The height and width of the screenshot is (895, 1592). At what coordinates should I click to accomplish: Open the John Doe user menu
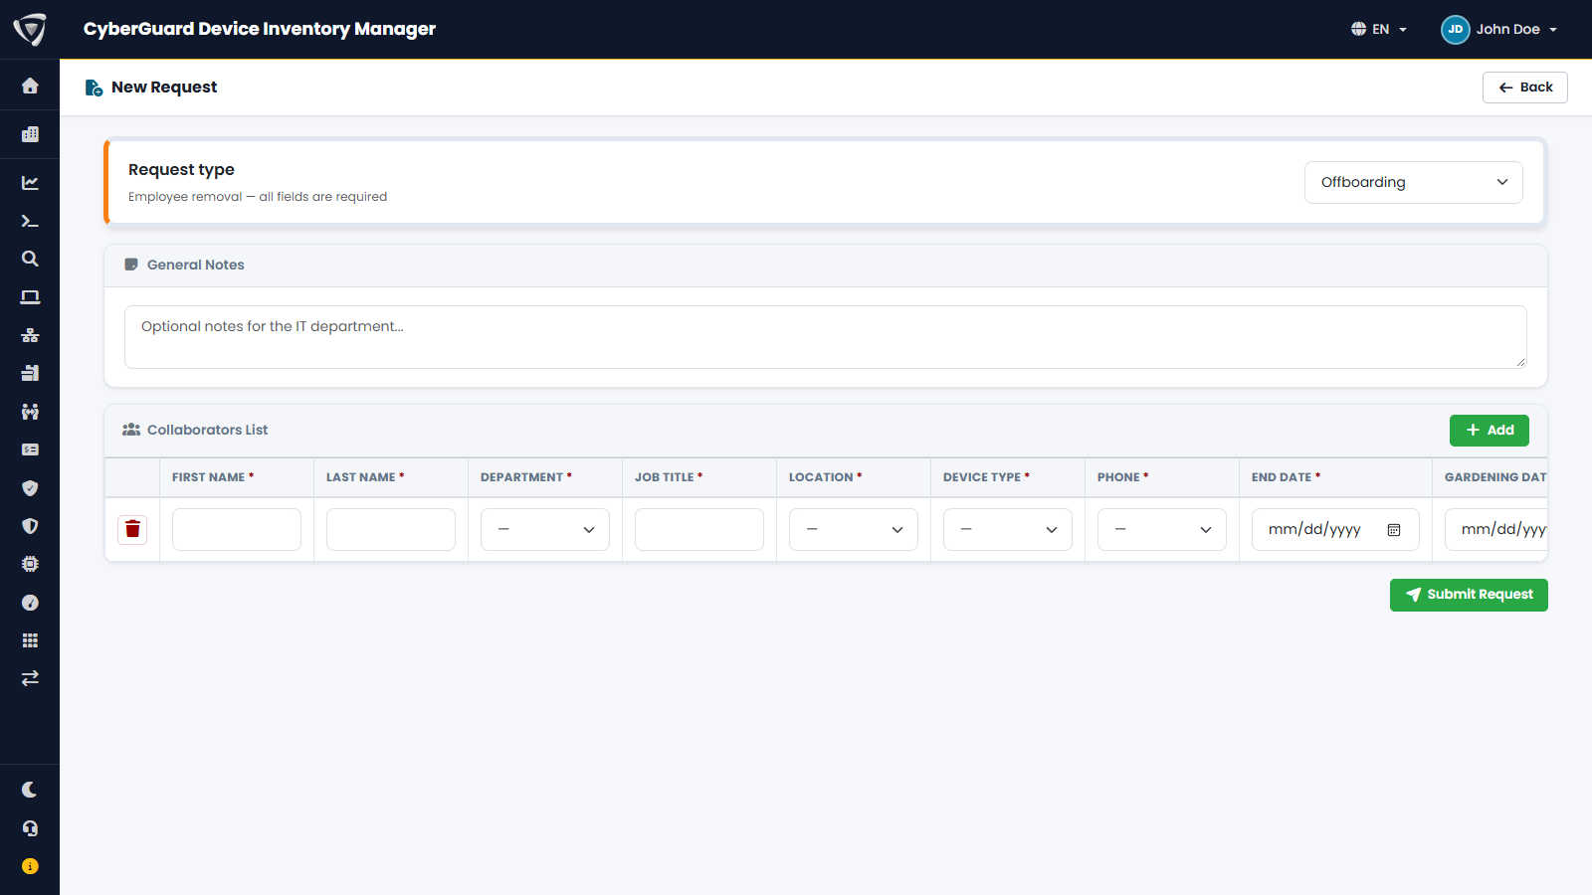point(1499,30)
